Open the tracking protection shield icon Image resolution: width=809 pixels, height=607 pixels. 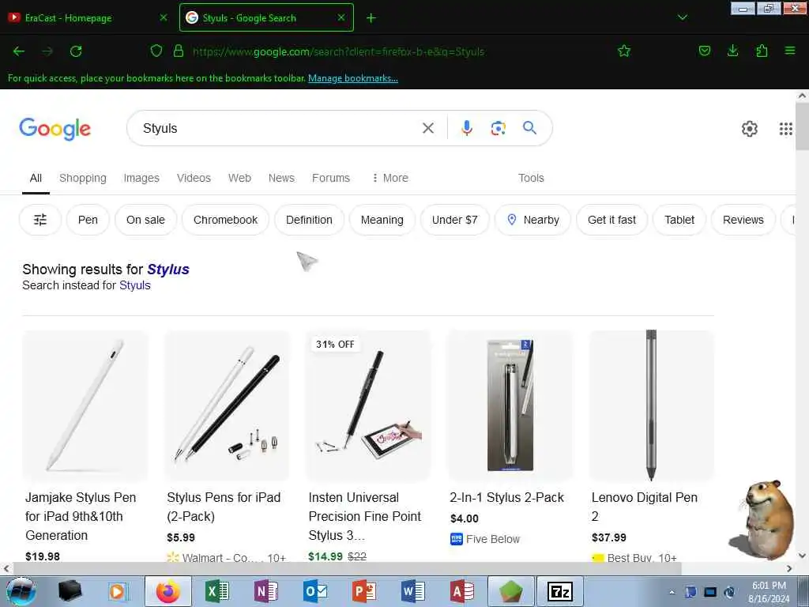click(156, 51)
